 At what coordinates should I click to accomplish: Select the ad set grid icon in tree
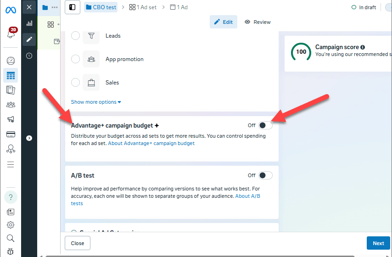point(51,24)
